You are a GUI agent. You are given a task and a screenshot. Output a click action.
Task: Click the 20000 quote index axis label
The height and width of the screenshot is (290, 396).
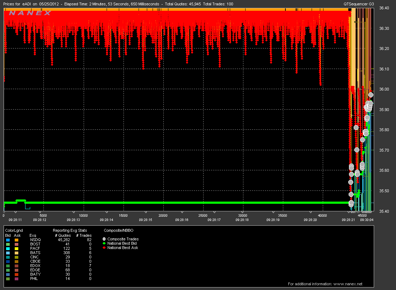(163, 215)
